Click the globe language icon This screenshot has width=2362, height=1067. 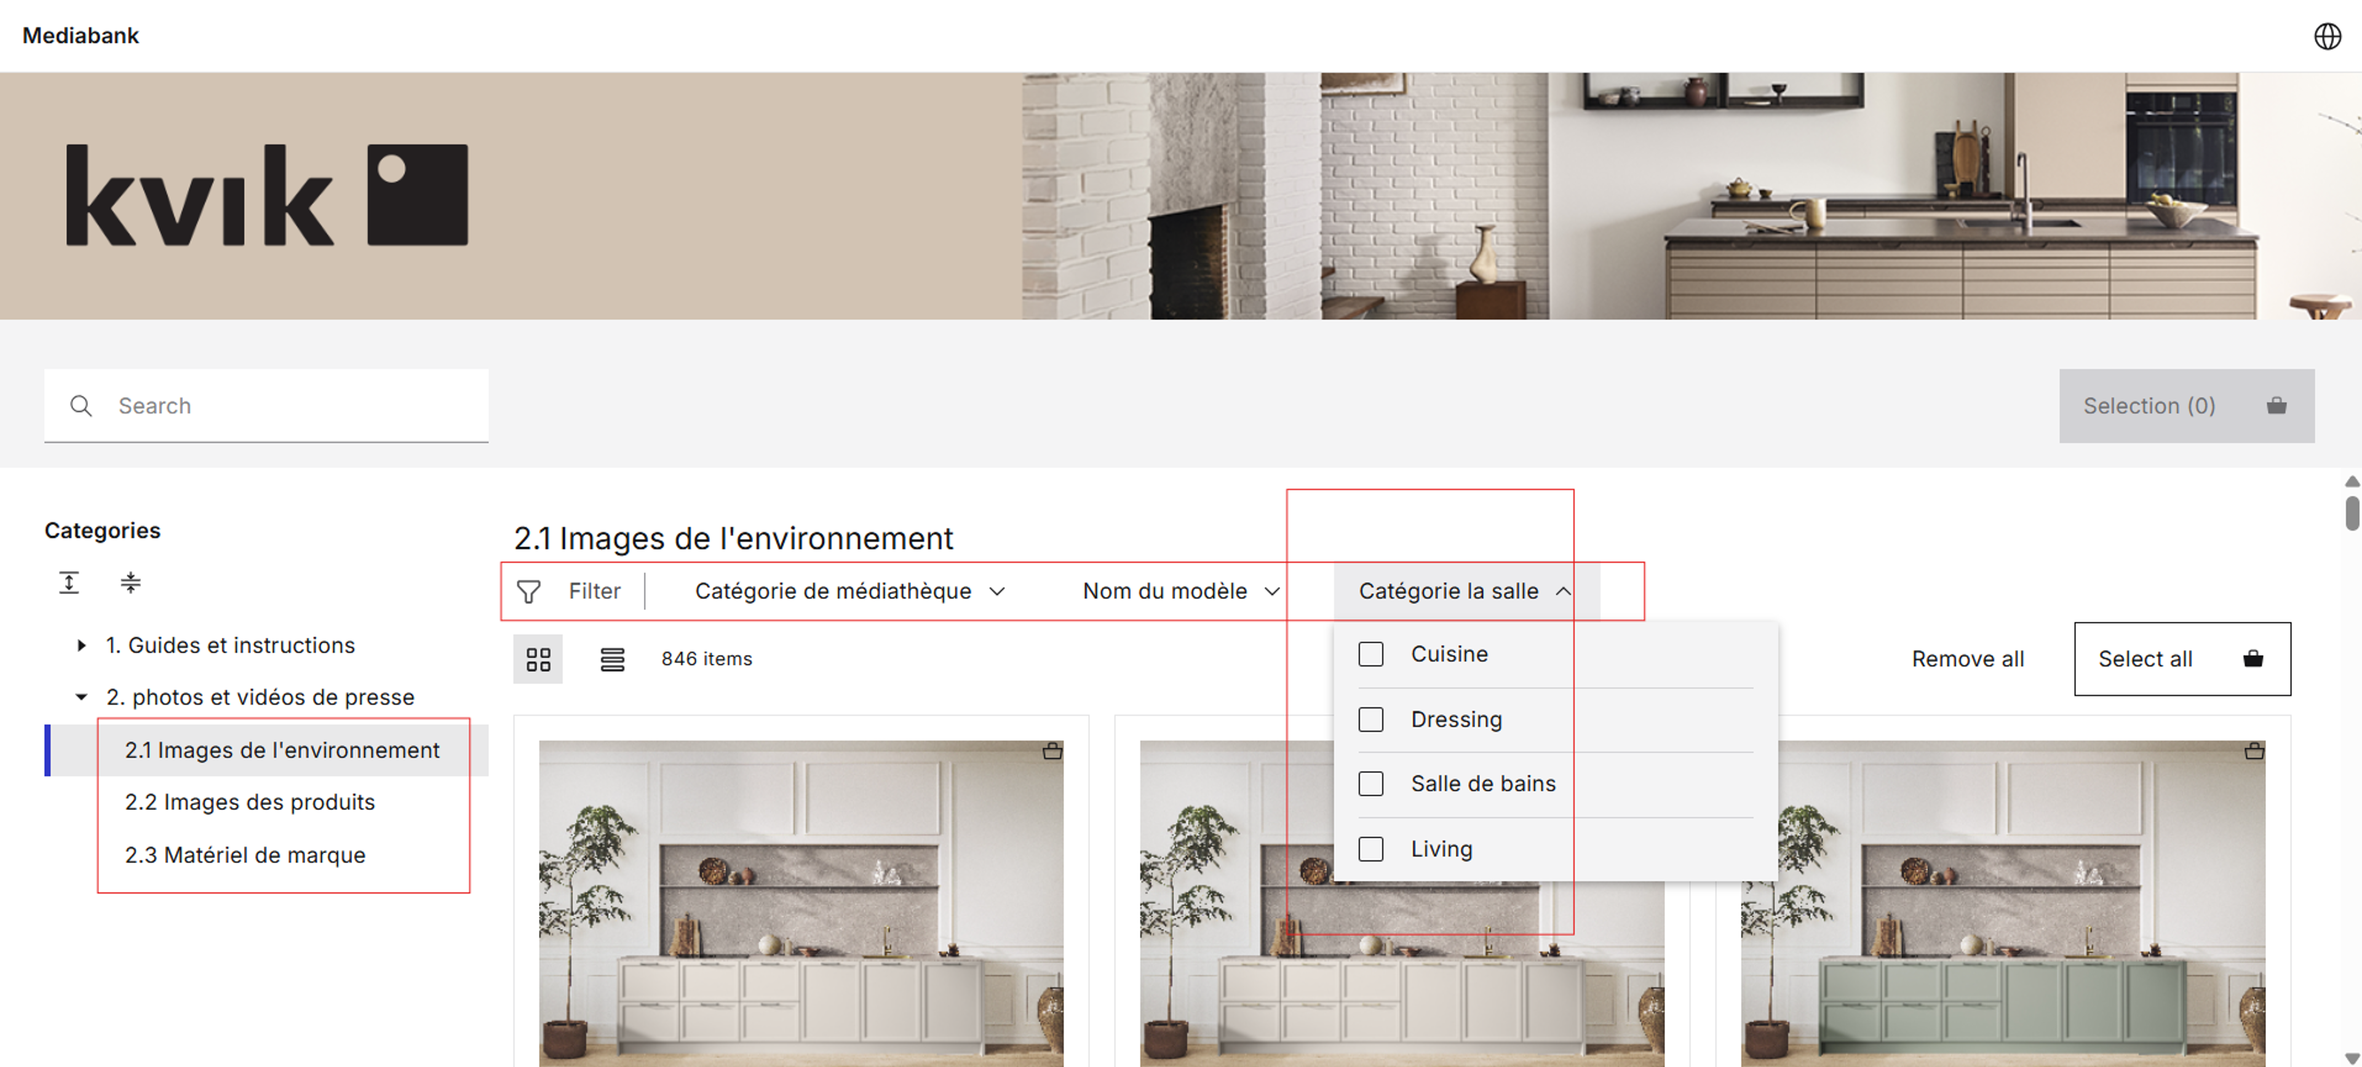(2326, 36)
